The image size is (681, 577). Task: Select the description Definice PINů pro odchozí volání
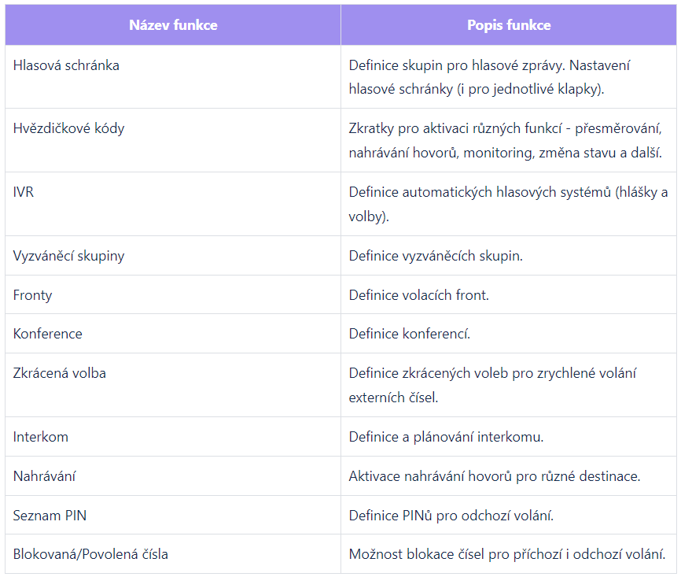tap(451, 516)
